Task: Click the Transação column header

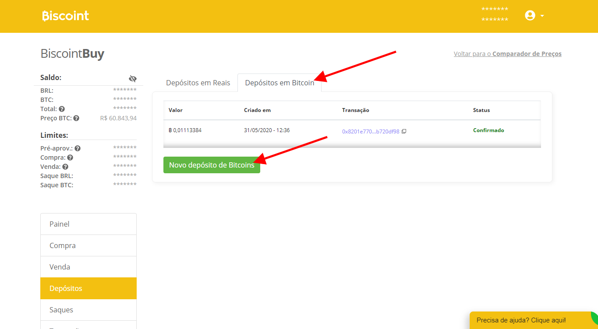Action: tap(356, 110)
